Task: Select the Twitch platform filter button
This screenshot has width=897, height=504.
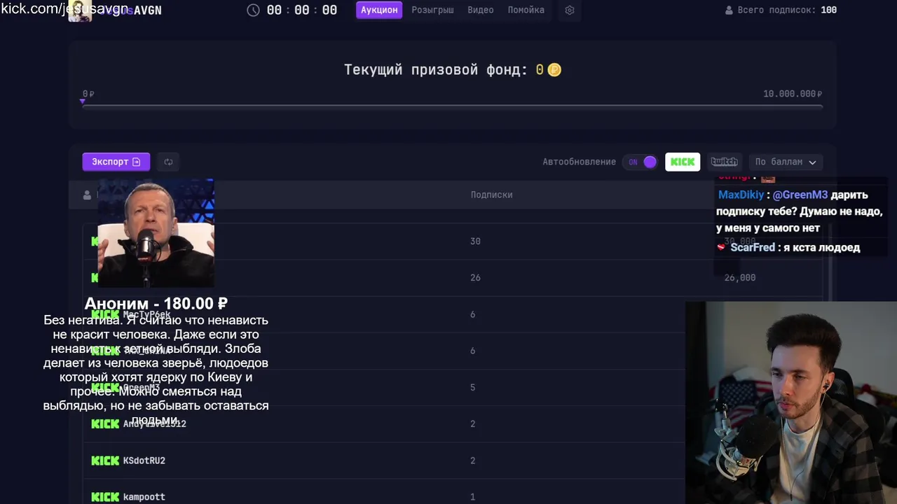Action: click(724, 162)
